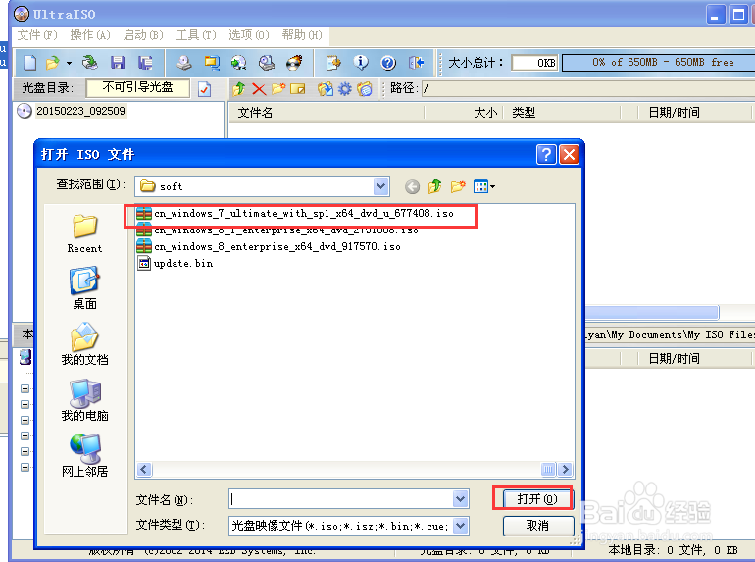Select the 我的文档 shortcut
The height and width of the screenshot is (562, 755).
tap(84, 344)
